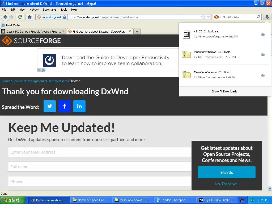
Task: Open the History menu
Action: pyautogui.click(x=34, y=10)
